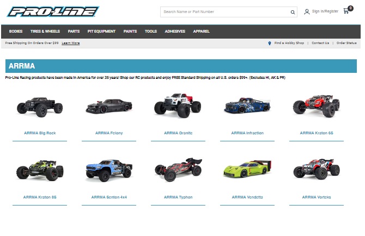
Task: Open the Tires & Wheels menu
Action: click(45, 32)
